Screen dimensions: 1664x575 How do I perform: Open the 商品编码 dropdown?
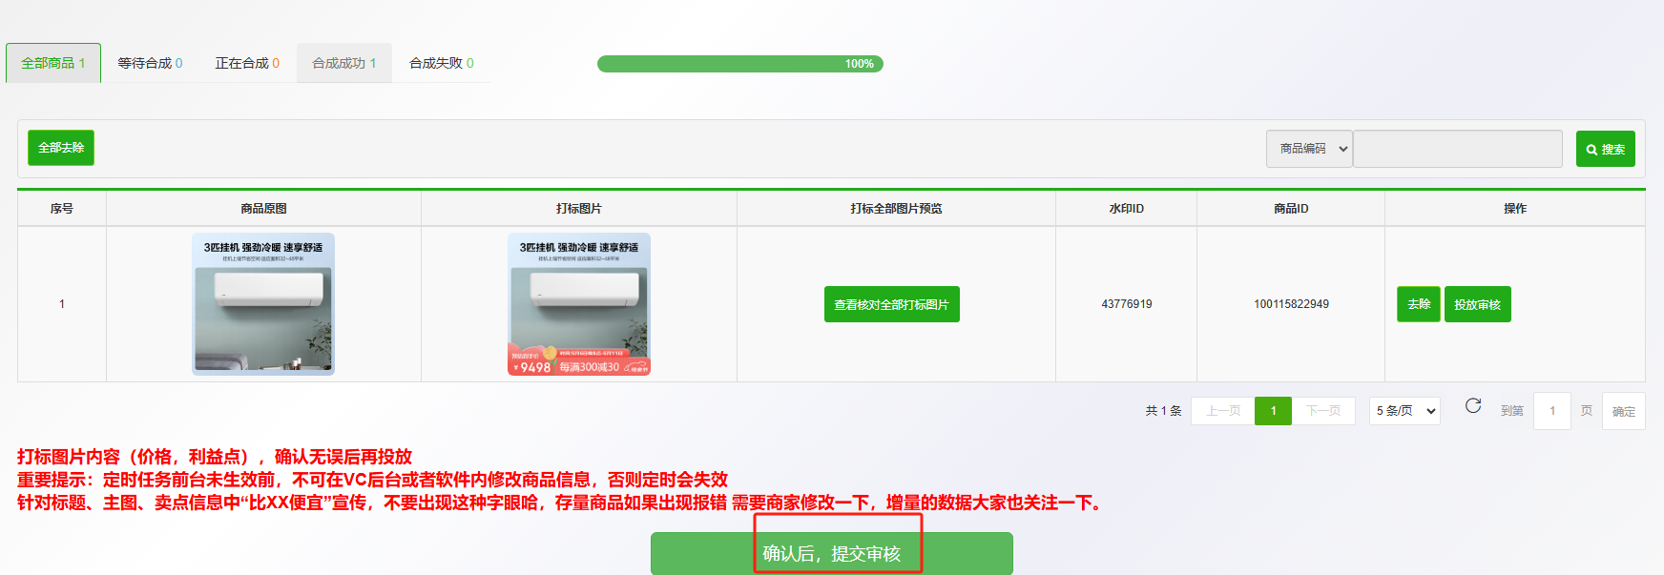(x=1308, y=149)
